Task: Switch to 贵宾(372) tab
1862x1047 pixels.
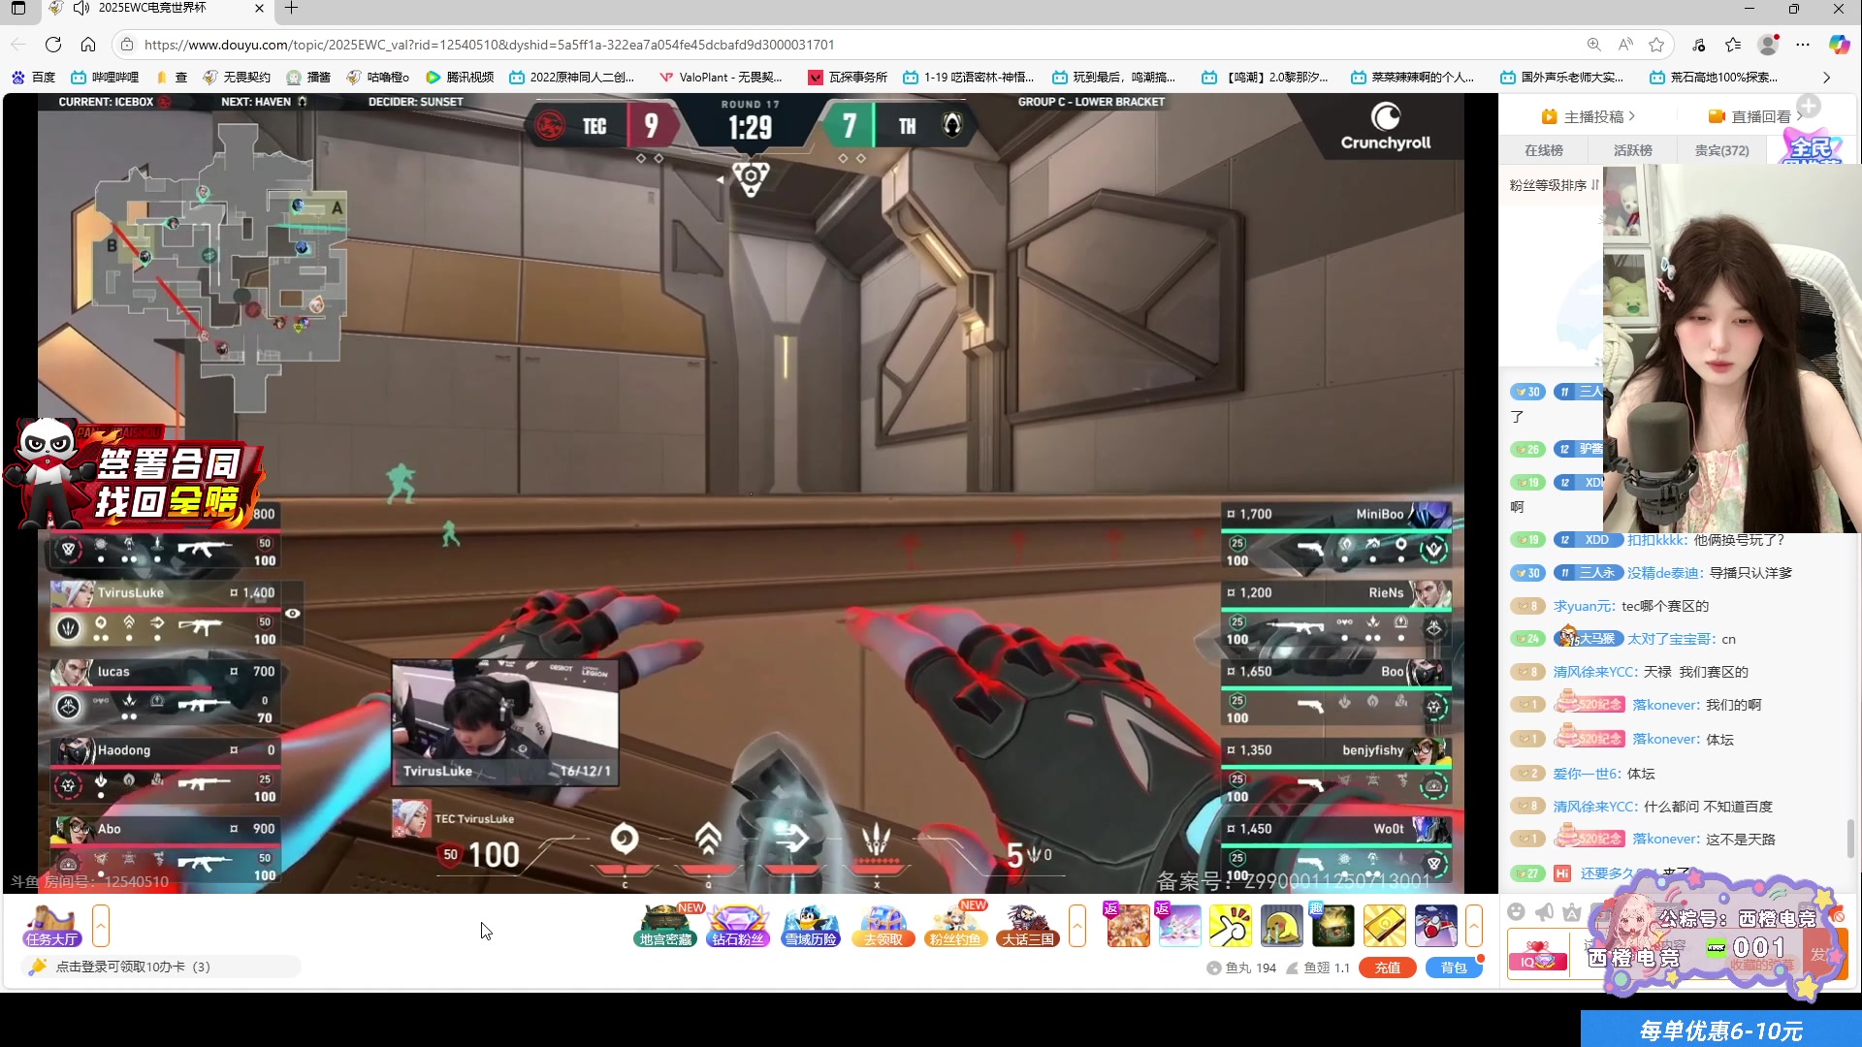Action: (x=1722, y=150)
